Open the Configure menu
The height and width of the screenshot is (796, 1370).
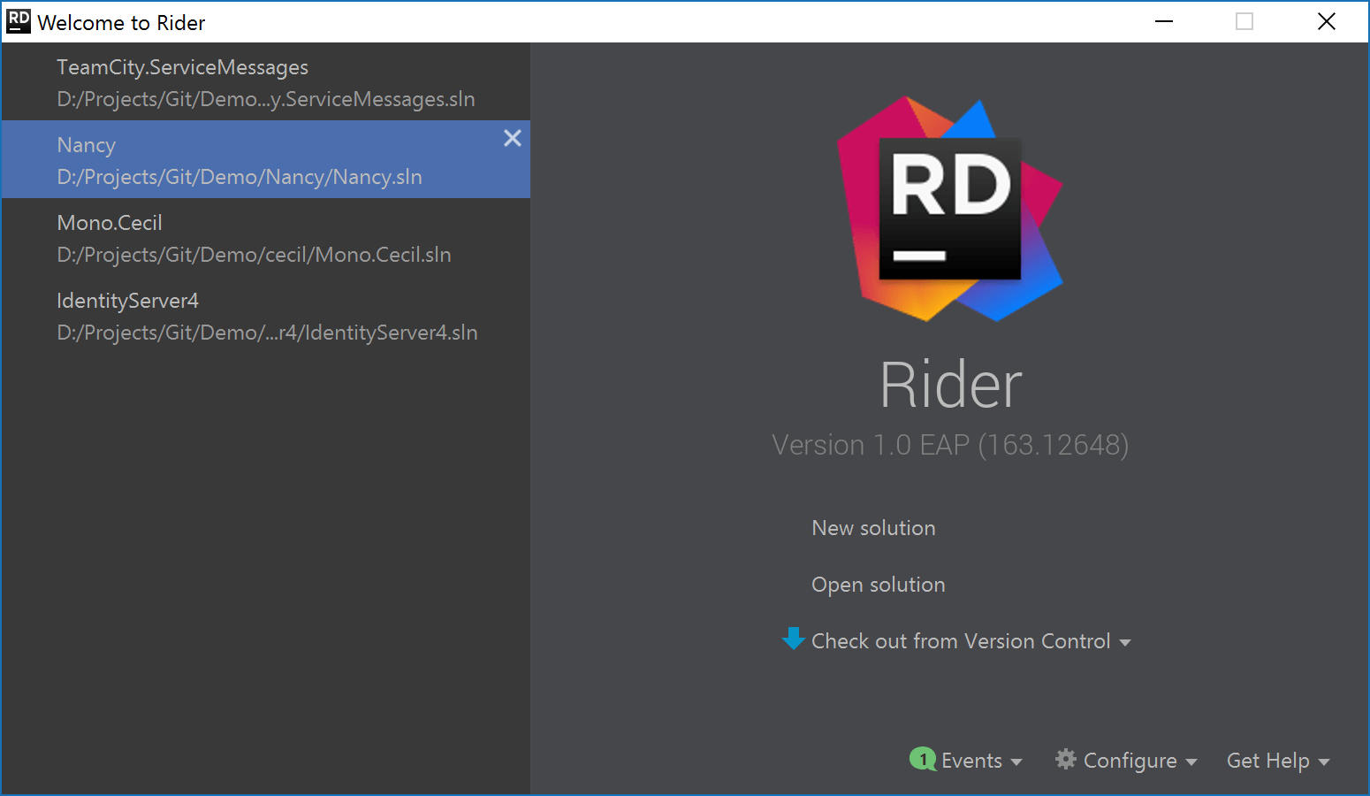point(1126,761)
